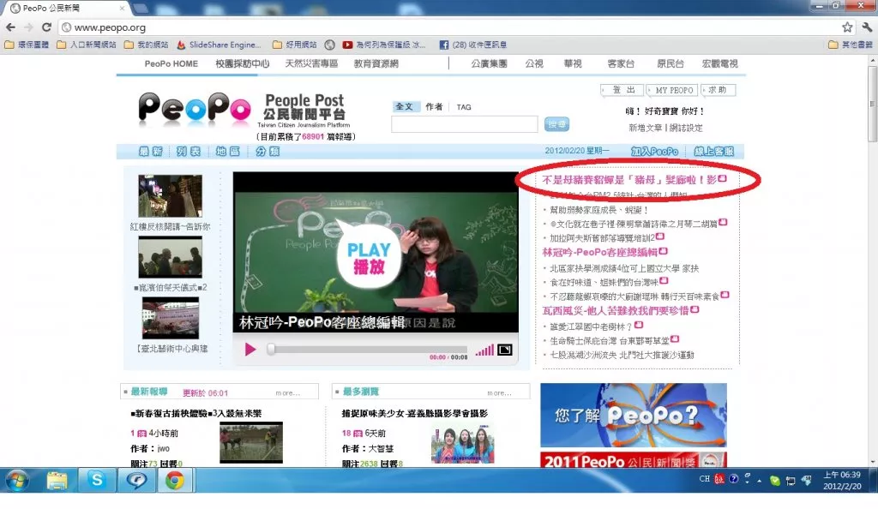878x509 pixels.
Task: Open File Explorer from taskbar
Action: click(57, 481)
